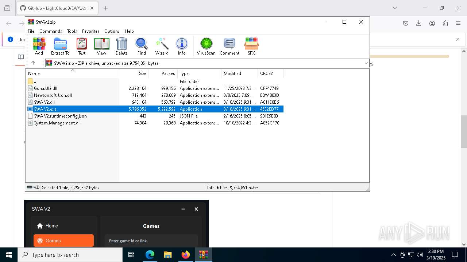Go up one folder level arrow
Viewport: 467px width, 262px height.
tap(33, 63)
